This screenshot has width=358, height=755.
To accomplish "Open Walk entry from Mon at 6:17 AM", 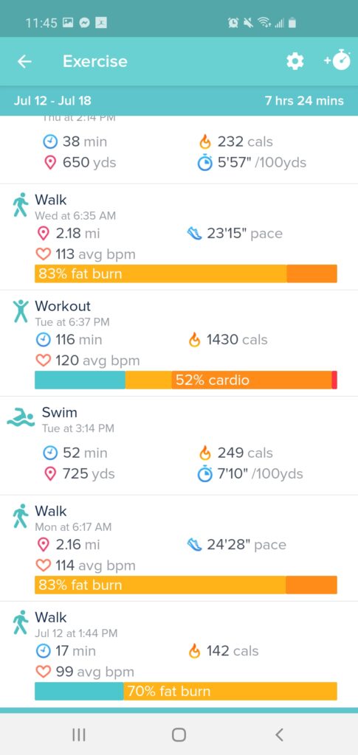I will point(179,548).
